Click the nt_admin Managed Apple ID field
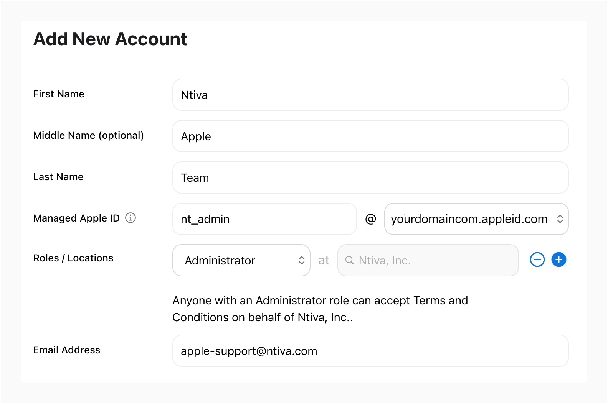The height and width of the screenshot is (404, 608). (264, 219)
